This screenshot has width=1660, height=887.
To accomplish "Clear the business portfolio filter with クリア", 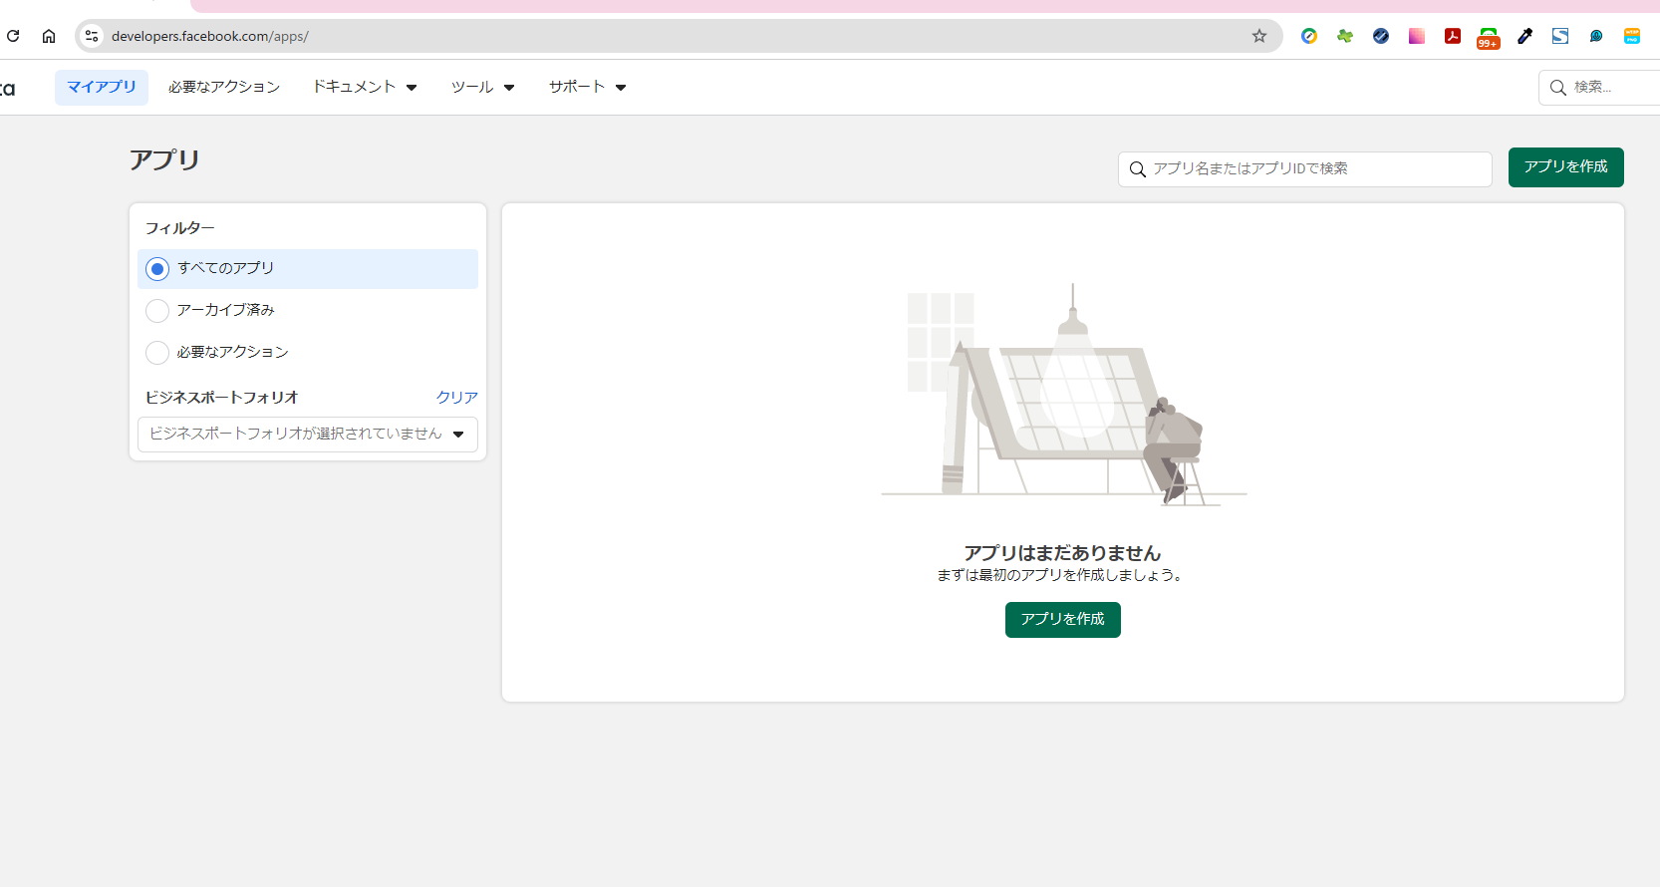I will (457, 397).
